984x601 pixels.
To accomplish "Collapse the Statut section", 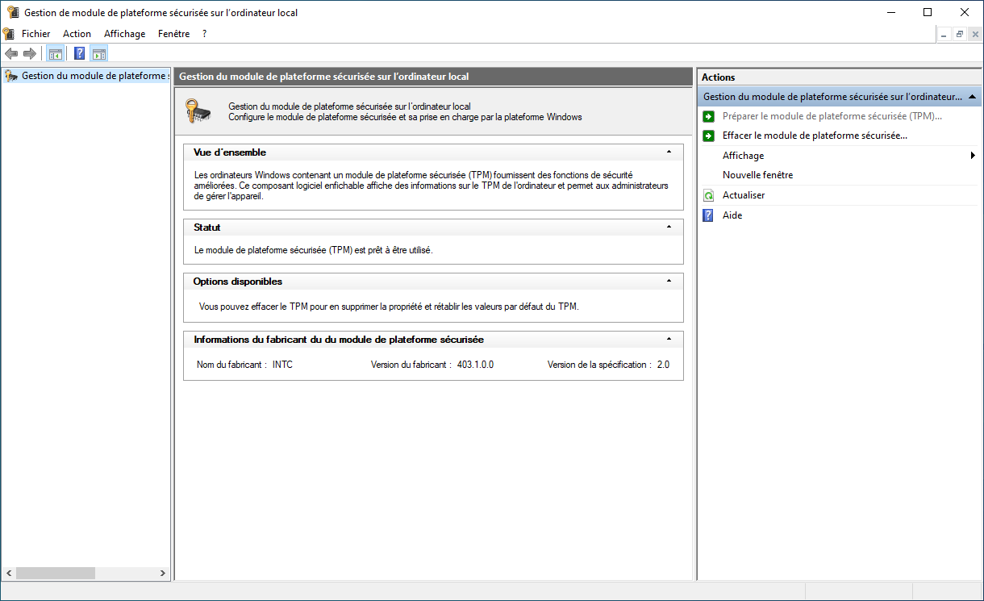I will coord(669,227).
